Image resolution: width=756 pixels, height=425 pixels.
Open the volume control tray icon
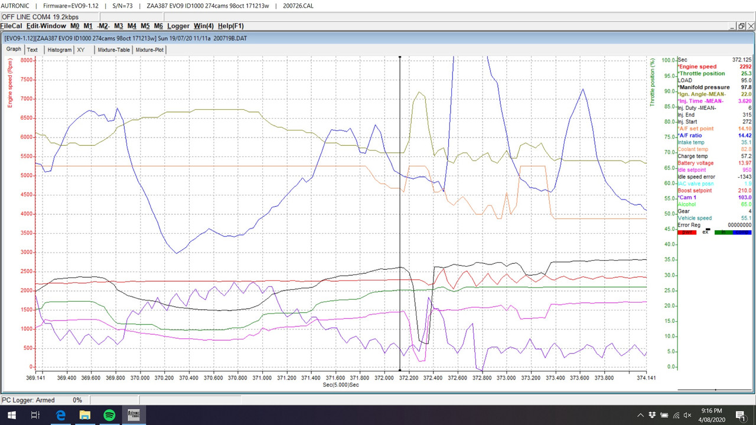pos(688,415)
